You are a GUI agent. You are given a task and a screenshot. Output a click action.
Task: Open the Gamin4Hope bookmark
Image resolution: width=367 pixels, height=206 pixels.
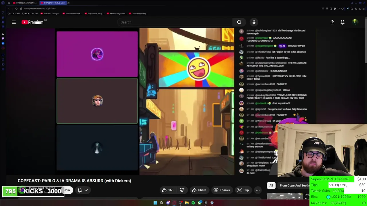(138, 13)
